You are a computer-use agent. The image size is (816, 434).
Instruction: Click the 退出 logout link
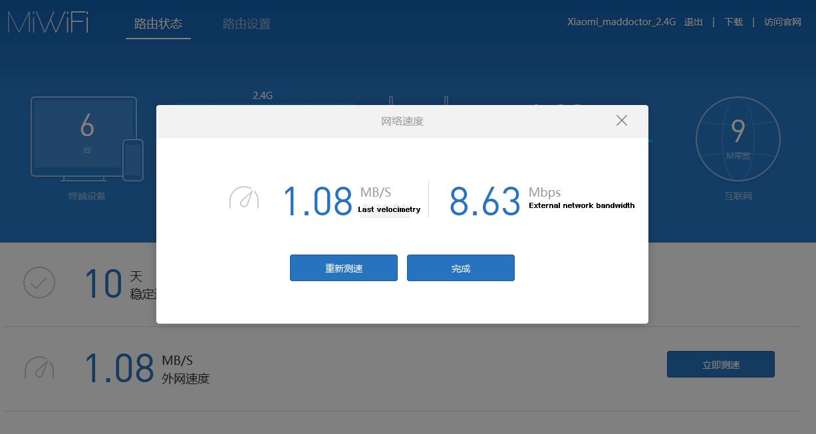click(x=693, y=22)
